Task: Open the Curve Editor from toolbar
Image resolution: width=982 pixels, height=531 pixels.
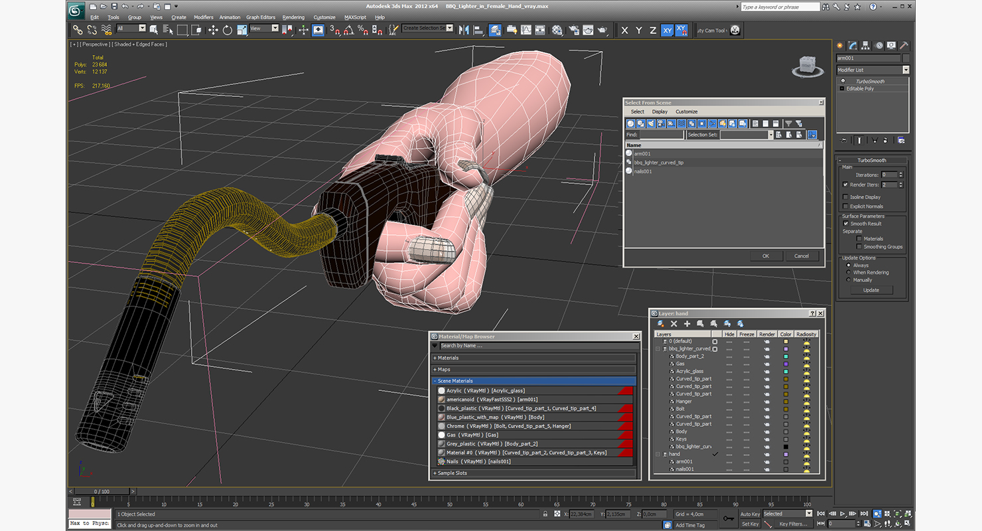Action: [526, 30]
